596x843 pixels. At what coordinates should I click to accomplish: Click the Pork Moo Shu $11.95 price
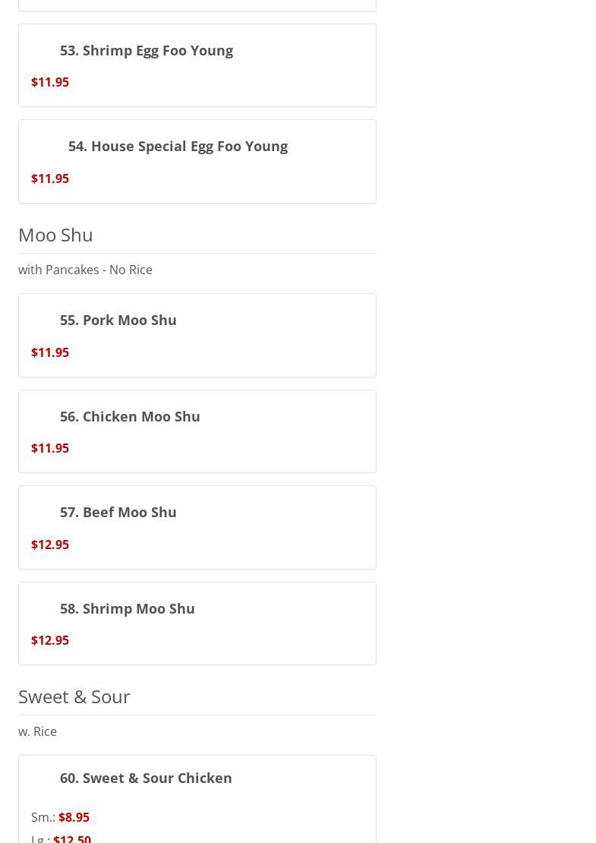pyautogui.click(x=50, y=352)
